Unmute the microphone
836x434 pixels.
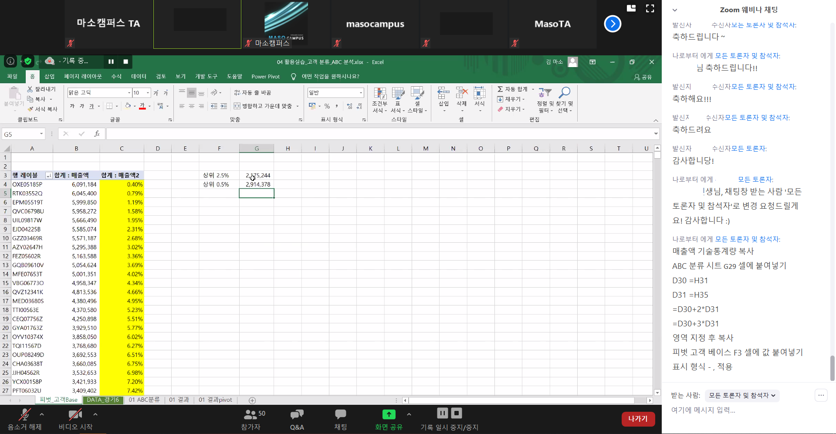pos(24,419)
